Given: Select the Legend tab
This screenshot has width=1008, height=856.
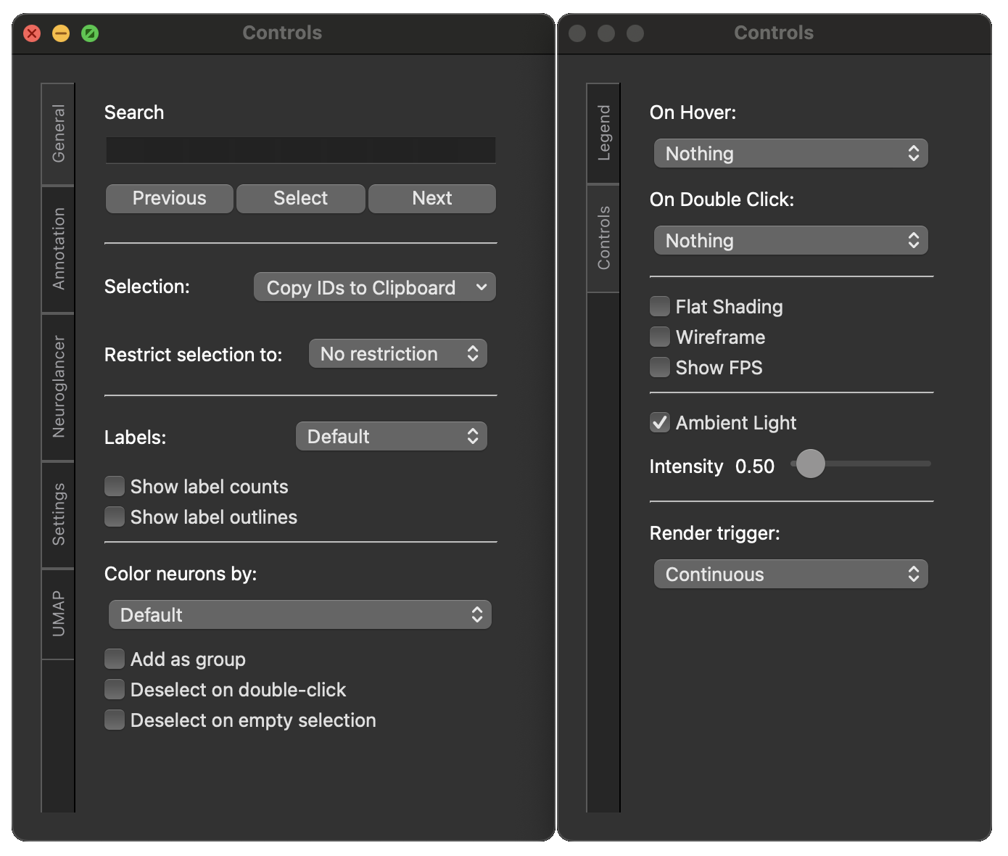Looking at the screenshot, I should [x=603, y=133].
